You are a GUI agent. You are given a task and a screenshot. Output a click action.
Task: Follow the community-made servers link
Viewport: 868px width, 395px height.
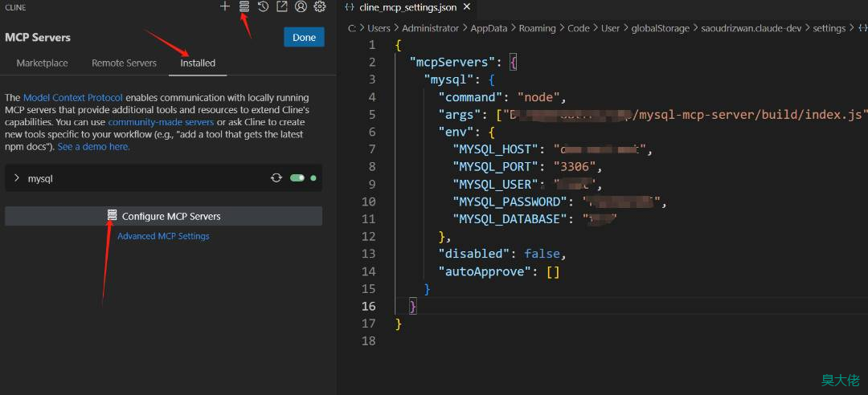[161, 122]
